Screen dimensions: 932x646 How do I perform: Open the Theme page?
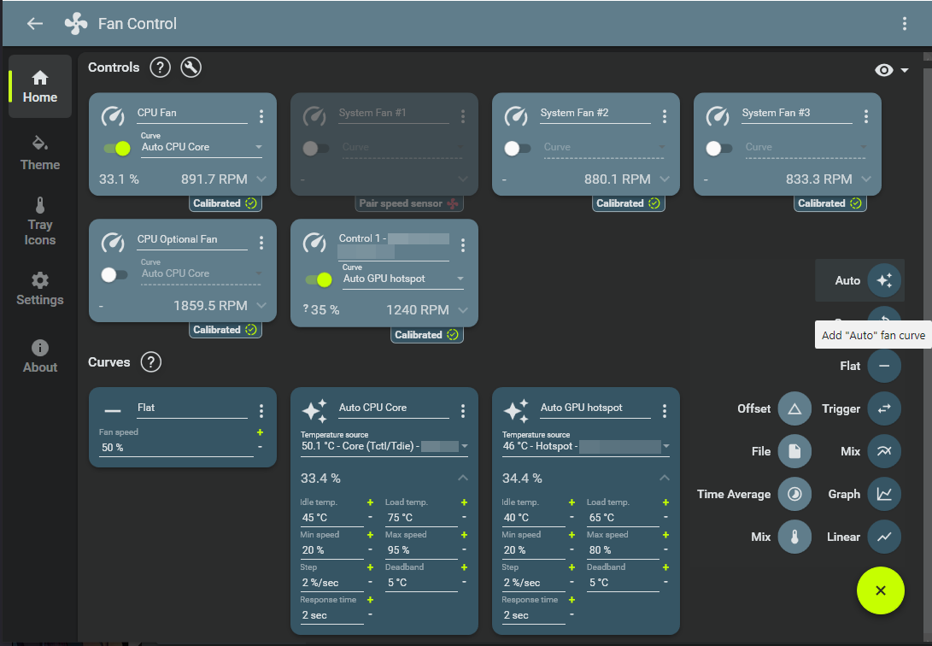(x=40, y=154)
